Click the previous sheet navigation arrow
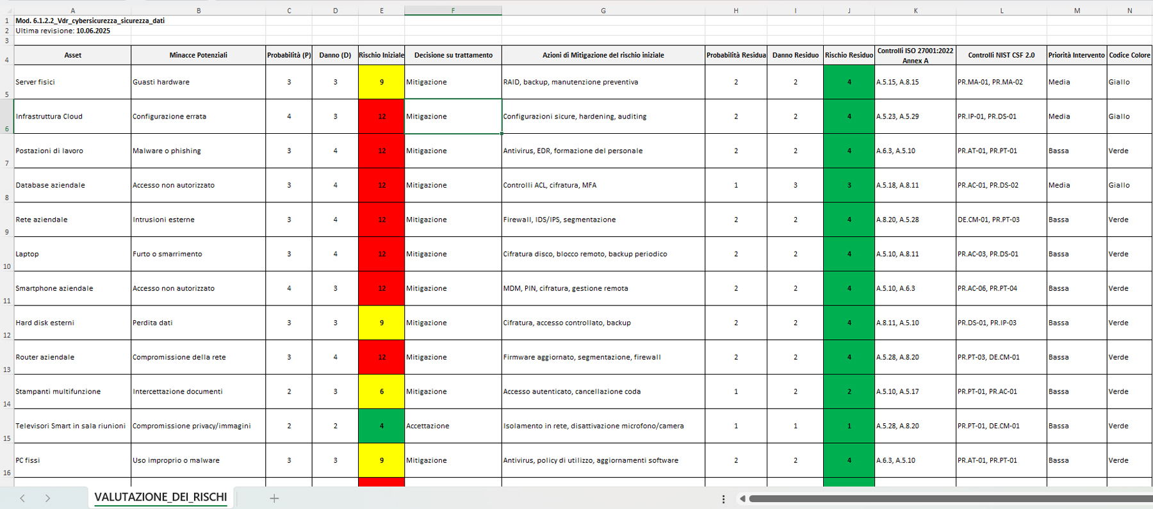 click(x=22, y=498)
